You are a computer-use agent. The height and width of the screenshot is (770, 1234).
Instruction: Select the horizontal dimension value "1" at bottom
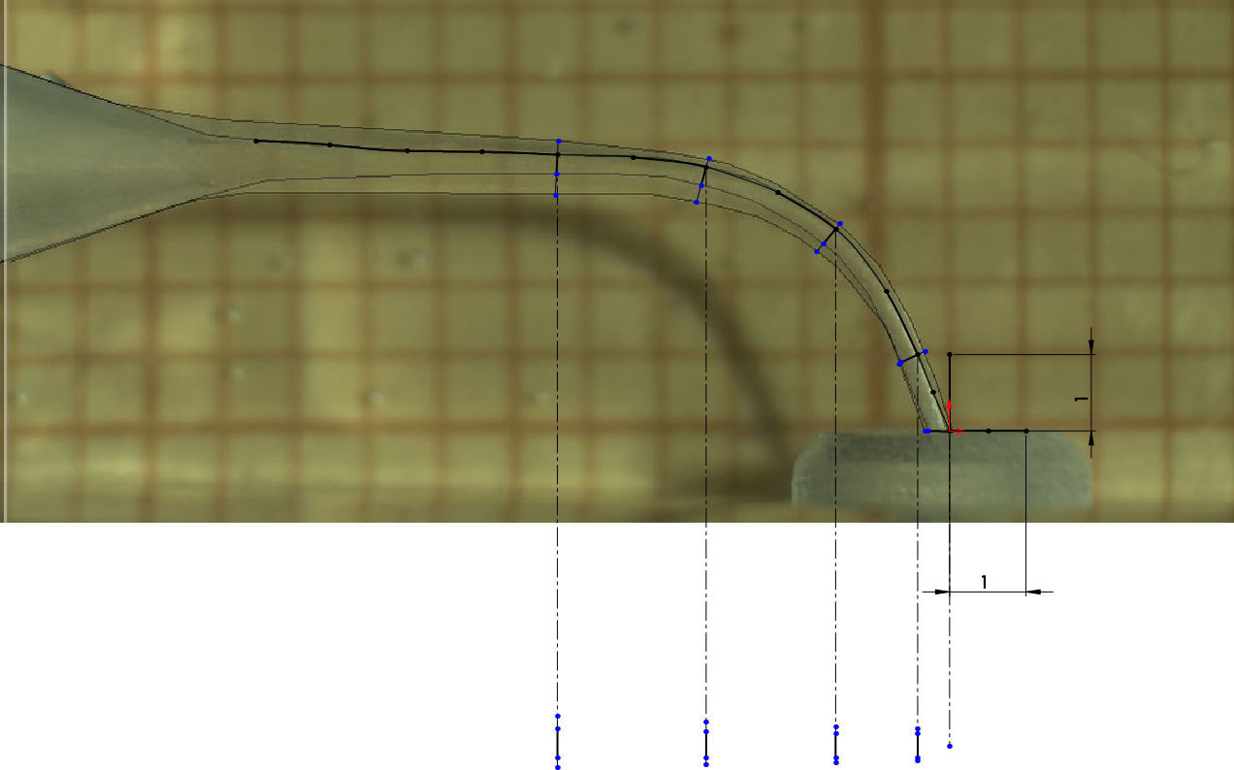(984, 582)
